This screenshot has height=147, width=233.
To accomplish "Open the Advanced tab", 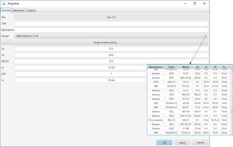I will [18, 10].
